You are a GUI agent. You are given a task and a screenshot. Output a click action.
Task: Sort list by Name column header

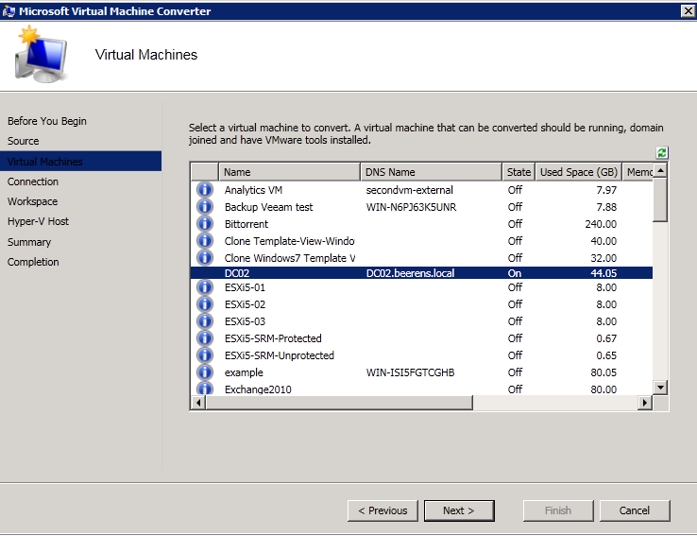tap(289, 172)
